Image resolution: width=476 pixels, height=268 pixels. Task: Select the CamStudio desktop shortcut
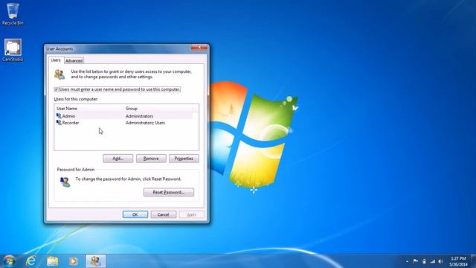(13, 51)
